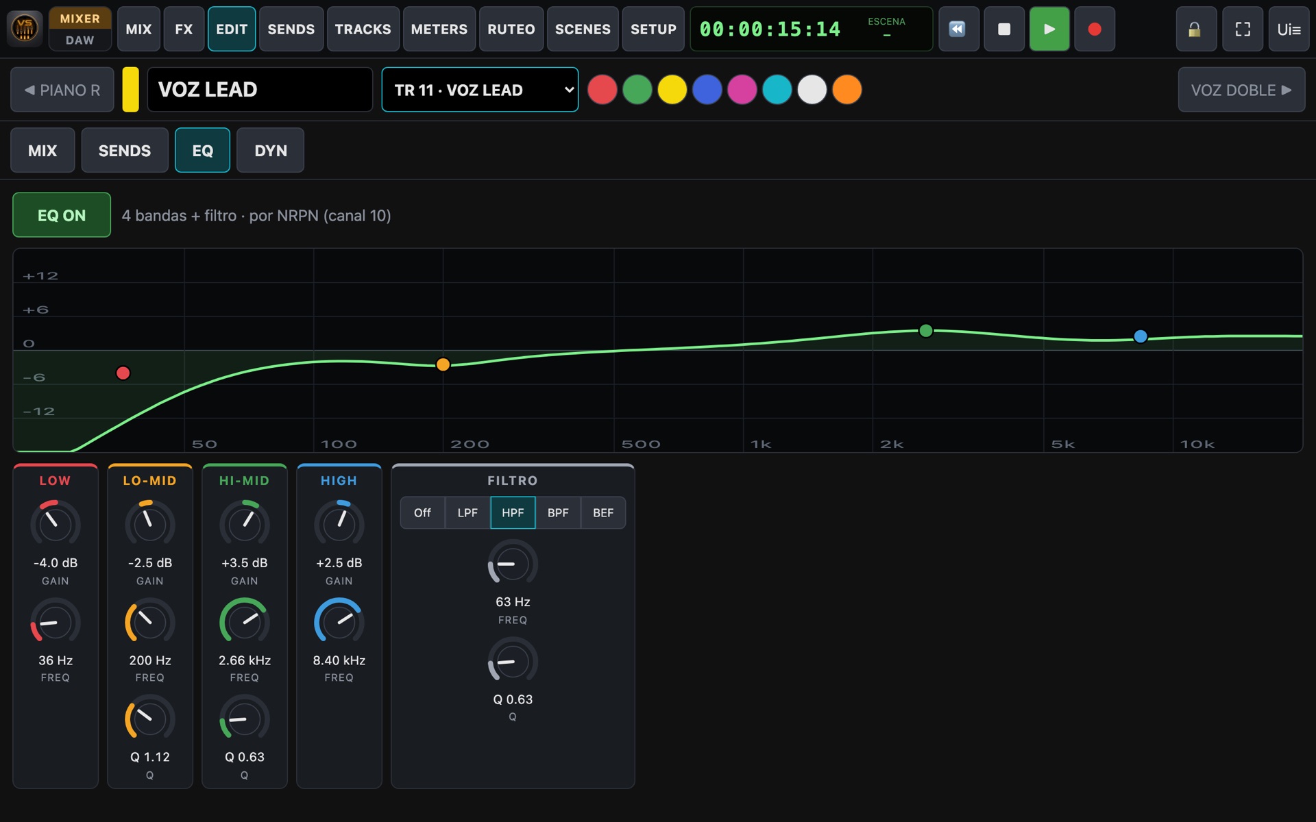Open the SETUP page
The image size is (1316, 822).
coord(653,29)
